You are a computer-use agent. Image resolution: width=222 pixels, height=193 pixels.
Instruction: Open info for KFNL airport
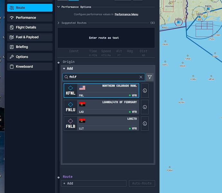coord(145,91)
